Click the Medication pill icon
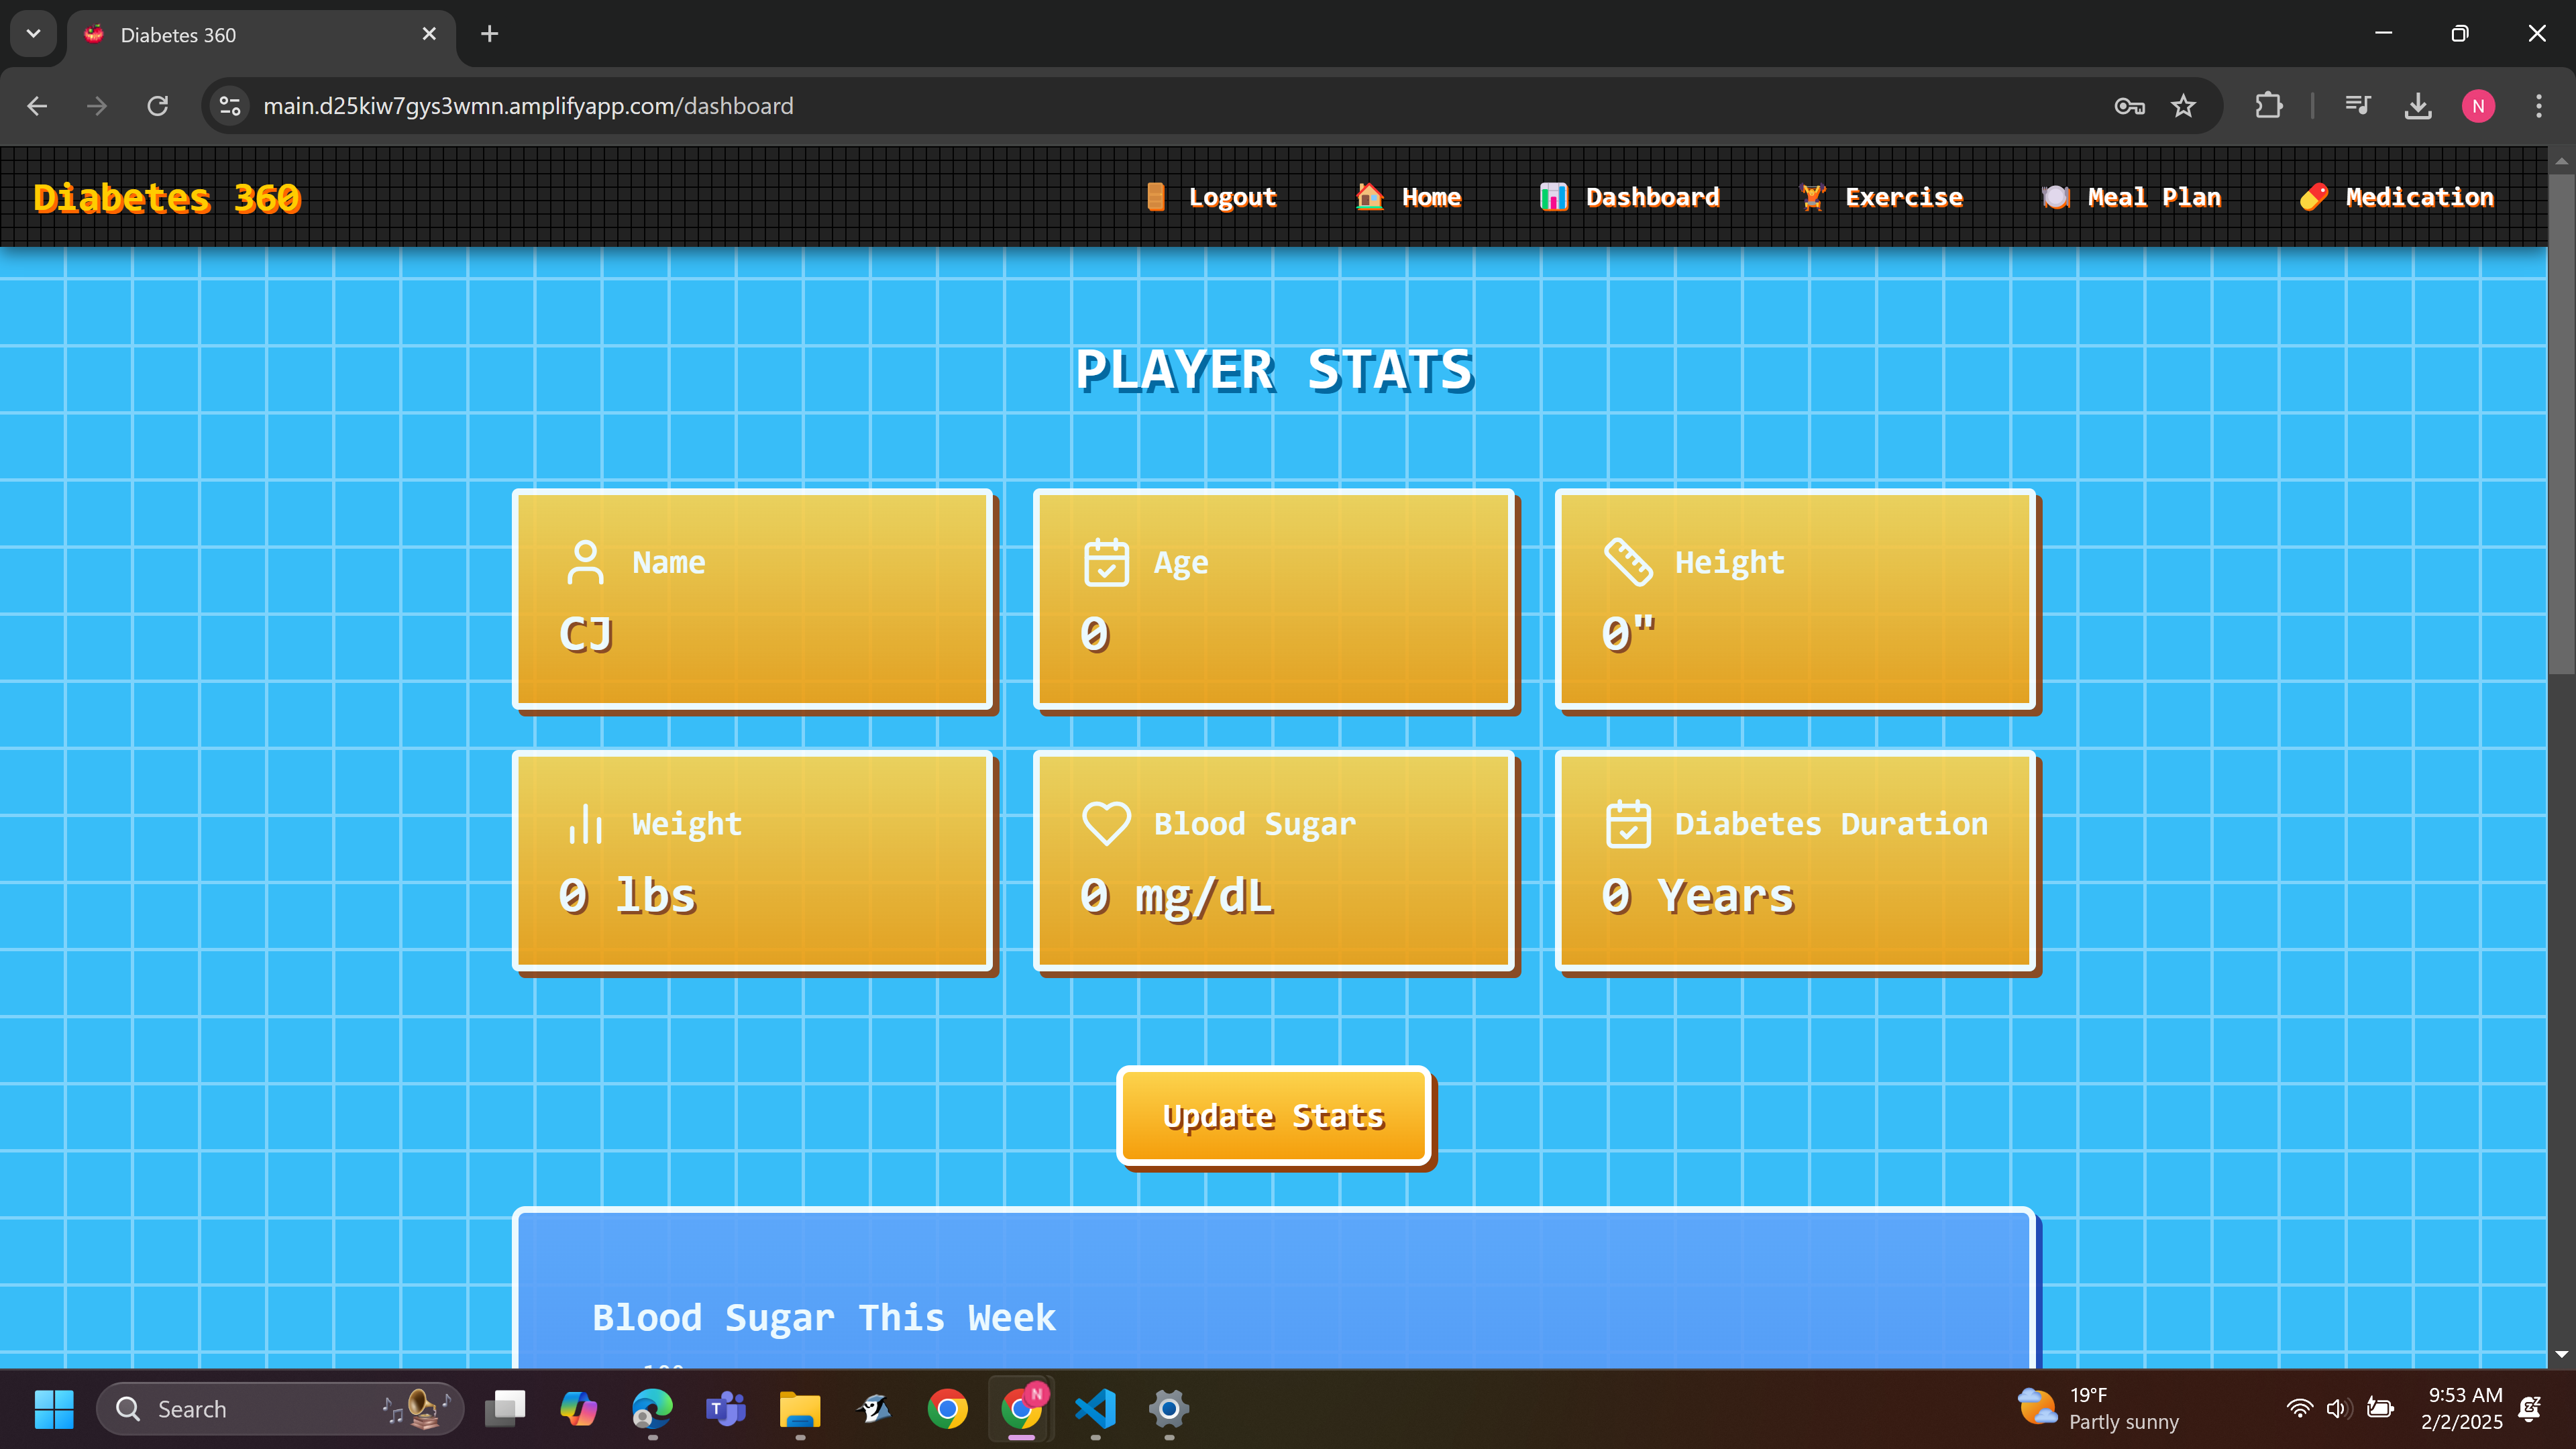2576x1449 pixels. 2314,197
